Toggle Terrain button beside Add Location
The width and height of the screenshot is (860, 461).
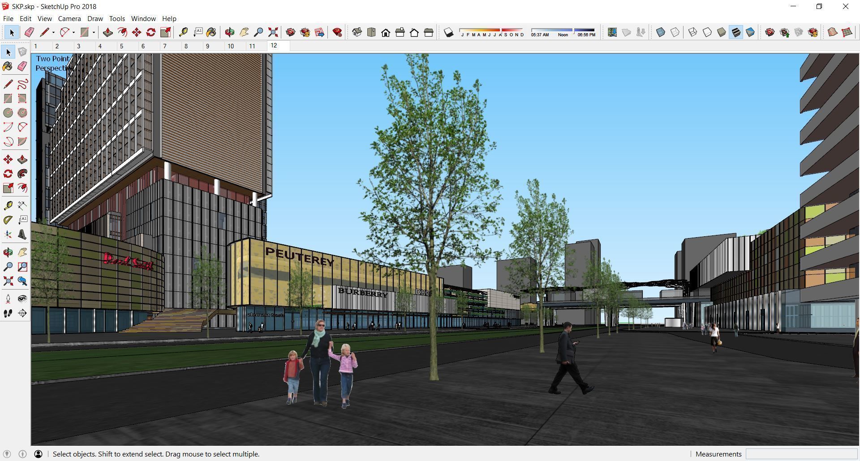(x=627, y=32)
